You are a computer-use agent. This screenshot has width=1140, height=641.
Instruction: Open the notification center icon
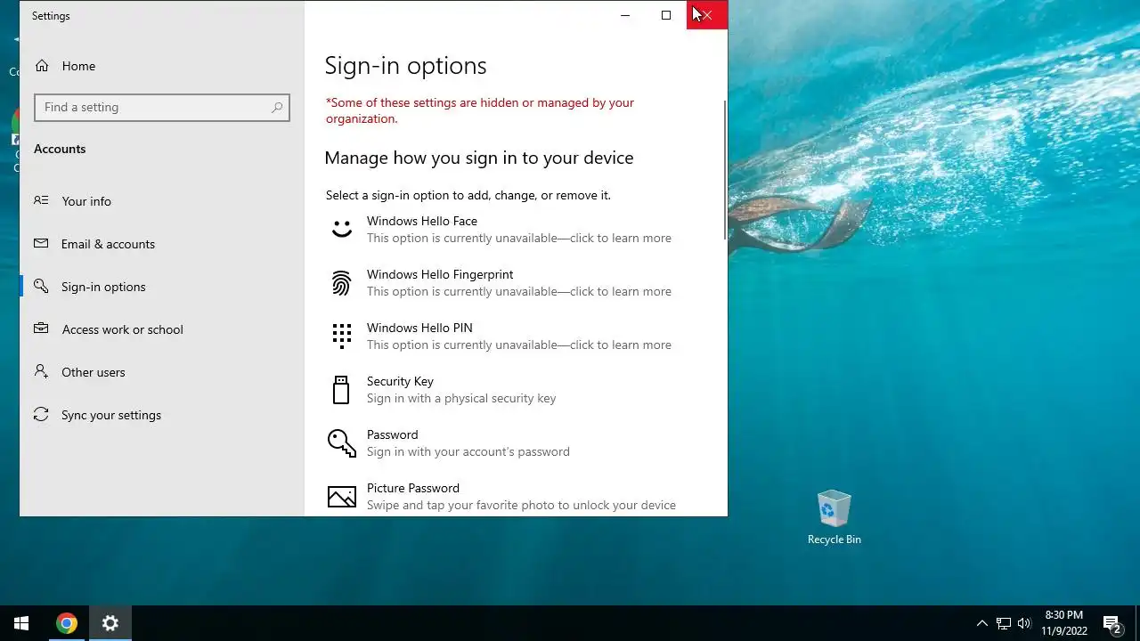tap(1111, 623)
